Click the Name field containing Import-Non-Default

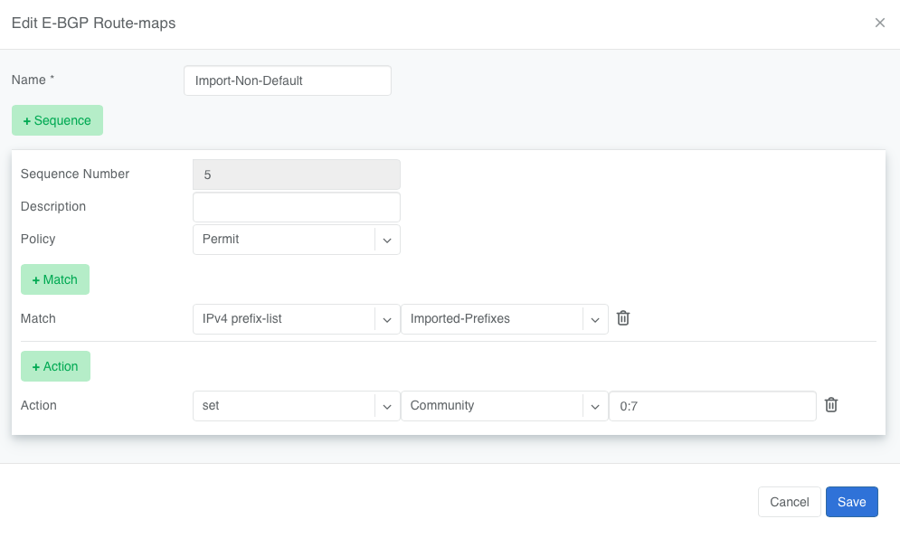coord(287,80)
